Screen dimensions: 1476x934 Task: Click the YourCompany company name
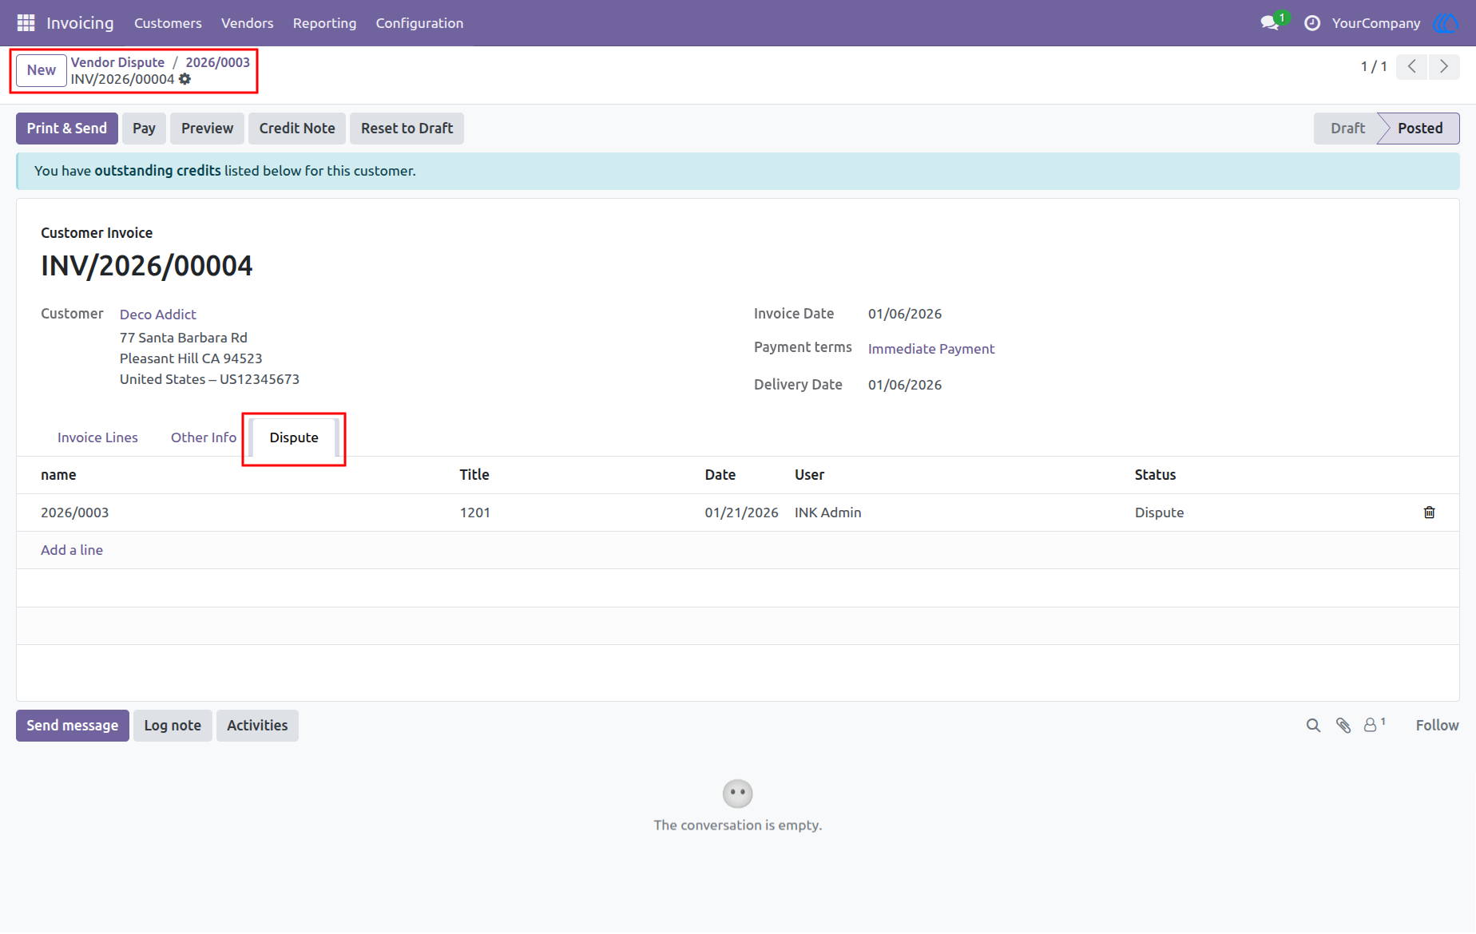point(1376,23)
